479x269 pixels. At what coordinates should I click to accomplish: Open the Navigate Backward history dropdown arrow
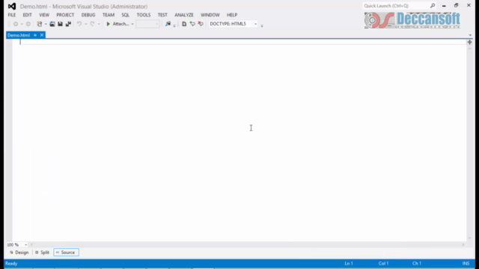(22, 24)
